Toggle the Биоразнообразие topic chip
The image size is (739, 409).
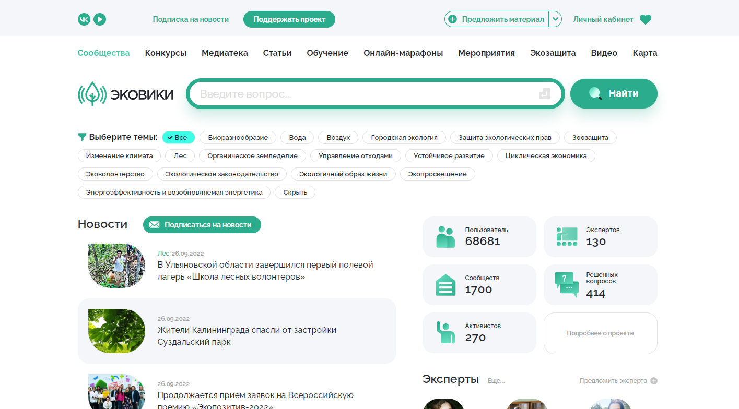click(238, 138)
